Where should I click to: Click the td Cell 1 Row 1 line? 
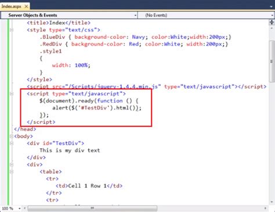(89, 186)
